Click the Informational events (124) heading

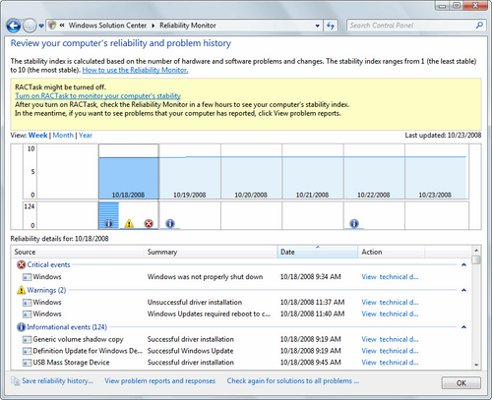[x=67, y=327]
